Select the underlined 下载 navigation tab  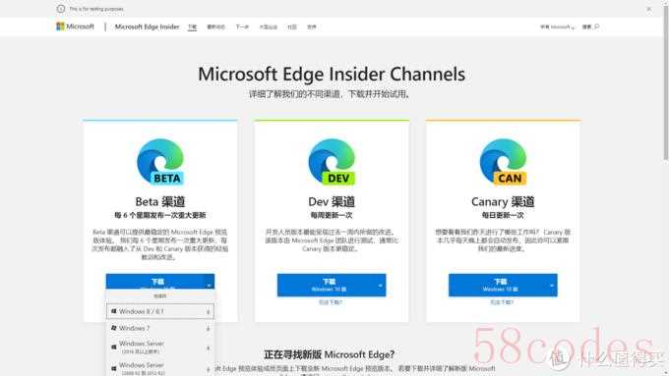click(192, 27)
